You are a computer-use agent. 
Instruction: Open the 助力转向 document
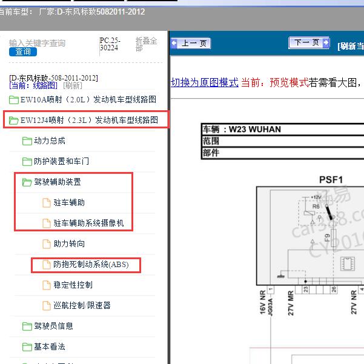[x=69, y=243]
